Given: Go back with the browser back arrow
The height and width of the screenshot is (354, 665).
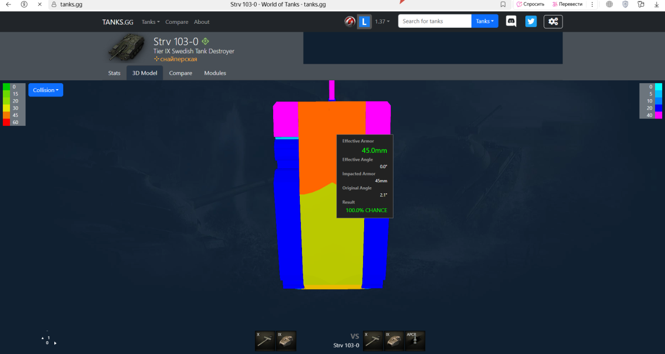Looking at the screenshot, I should point(8,4).
